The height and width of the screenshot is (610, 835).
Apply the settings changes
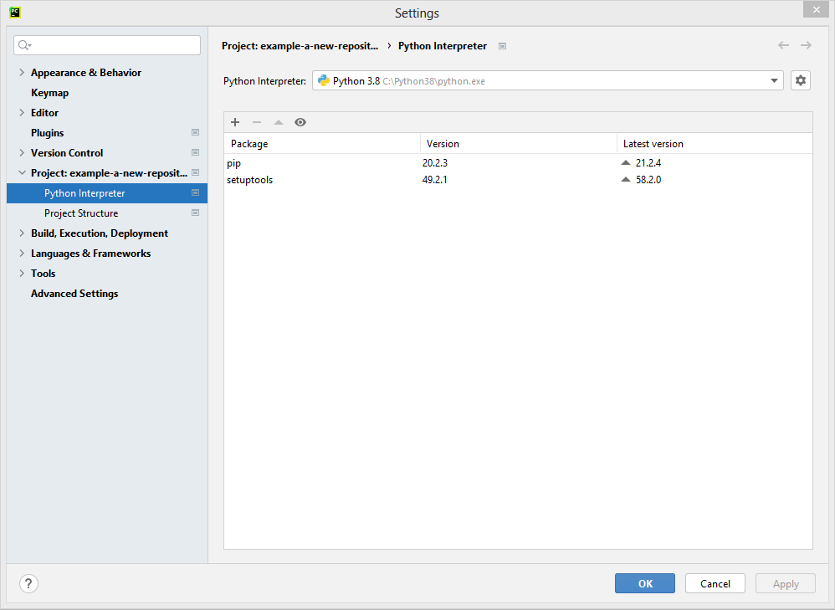click(x=785, y=583)
